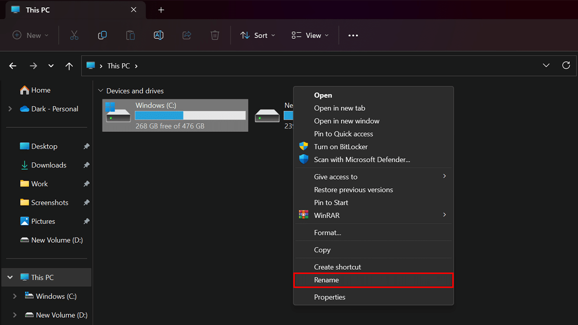Screen dimensions: 578x325
Task: Expand Windows (C:) in navigation tree
Action: pos(14,296)
